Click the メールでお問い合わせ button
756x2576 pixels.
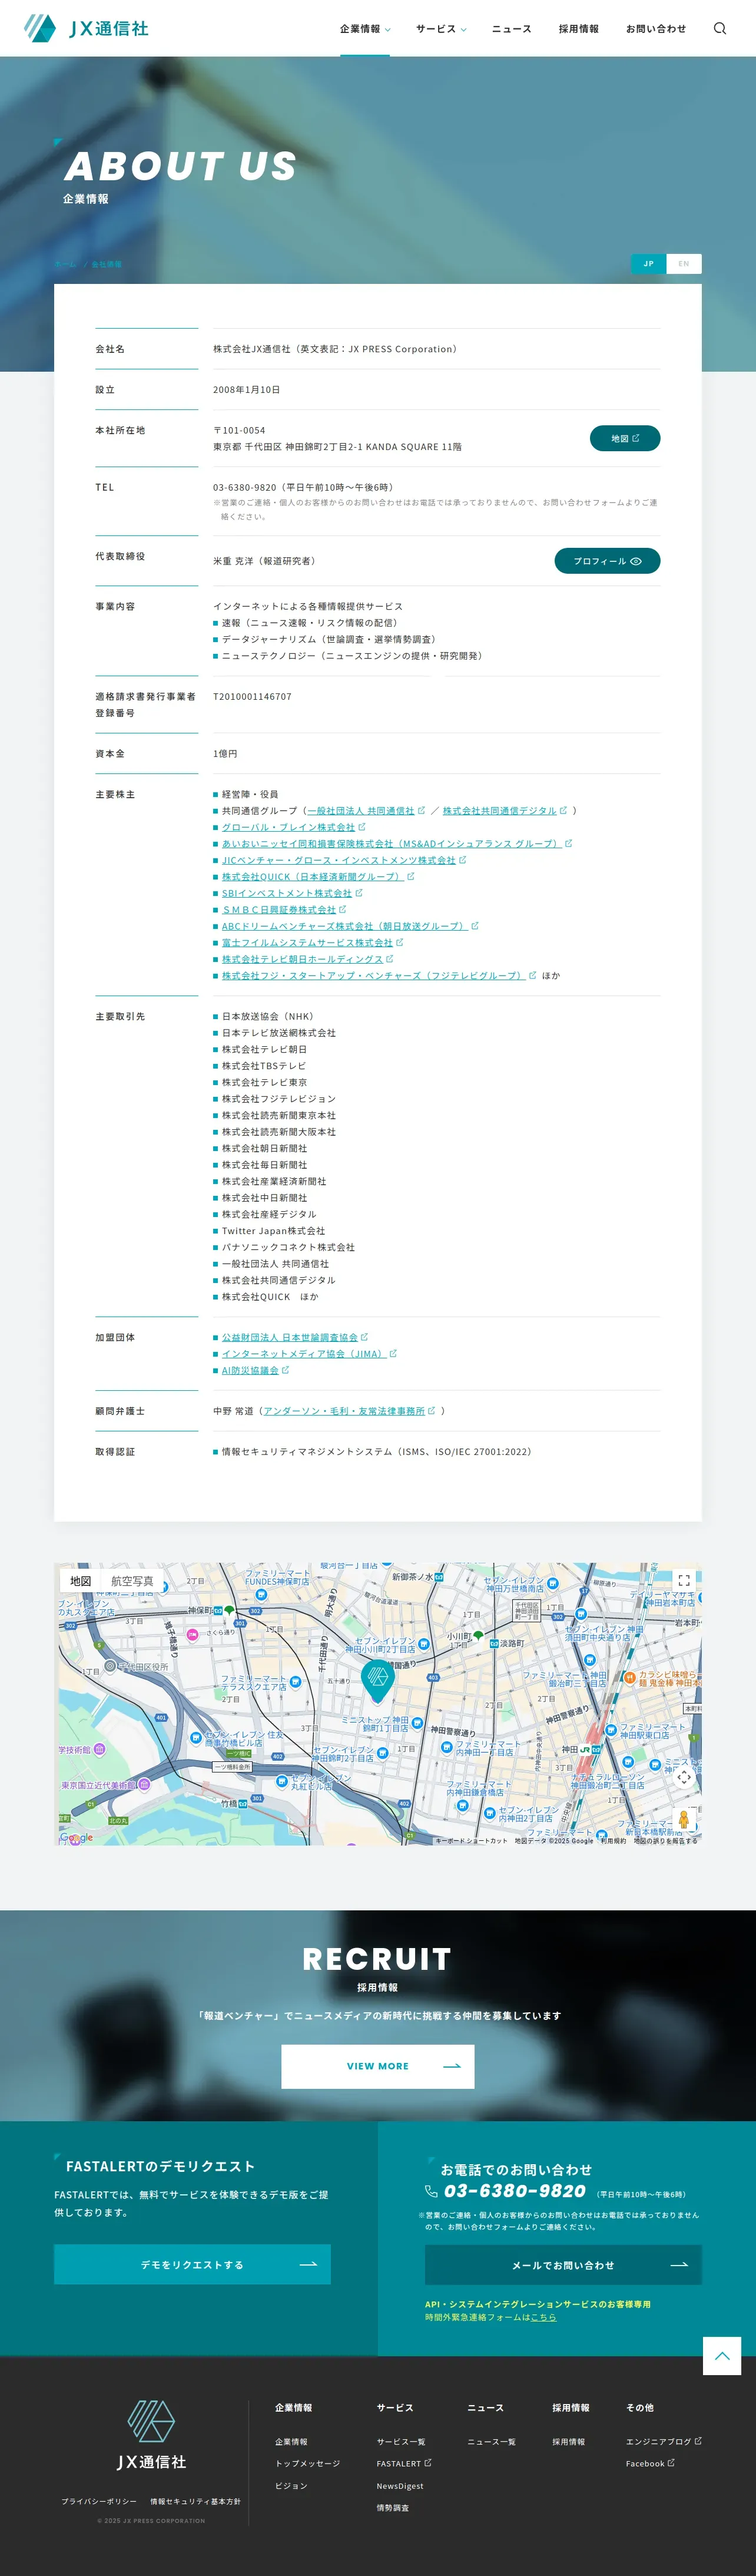pyautogui.click(x=563, y=2265)
